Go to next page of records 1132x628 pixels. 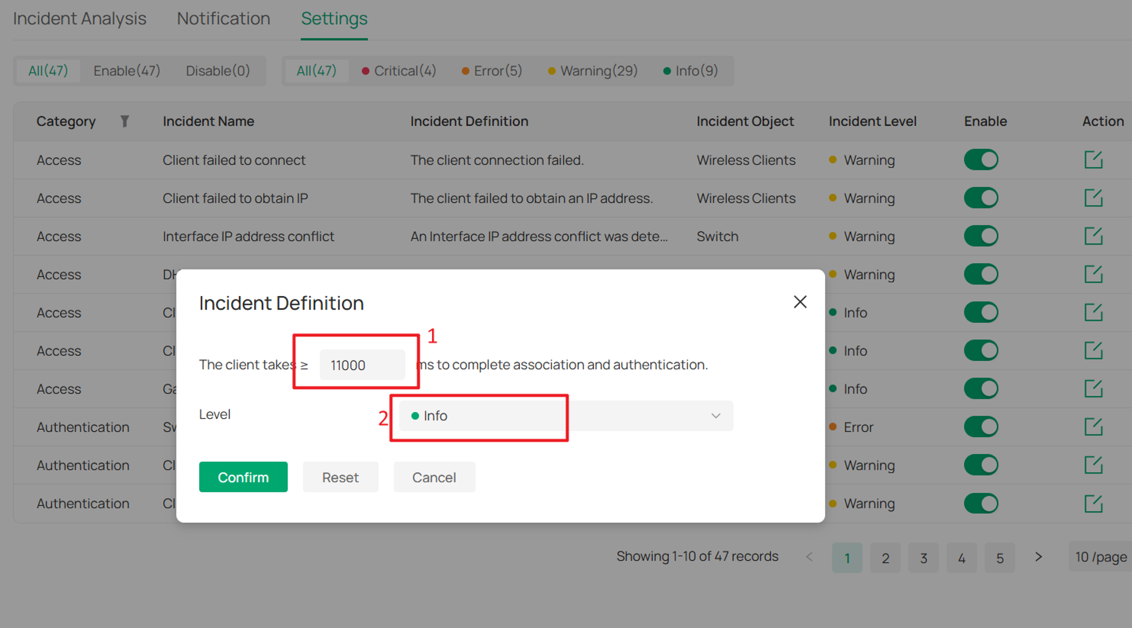pos(1038,557)
